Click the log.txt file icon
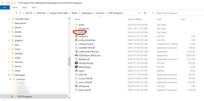This screenshot has height=101, width=204. click(76, 71)
